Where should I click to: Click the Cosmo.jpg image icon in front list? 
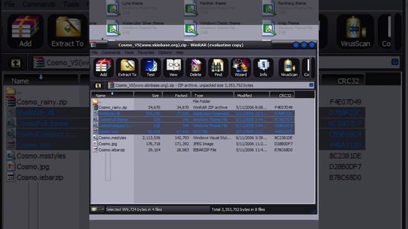pyautogui.click(x=95, y=144)
